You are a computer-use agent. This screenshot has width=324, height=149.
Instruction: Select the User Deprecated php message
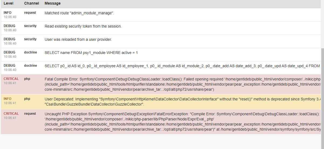[182, 101]
